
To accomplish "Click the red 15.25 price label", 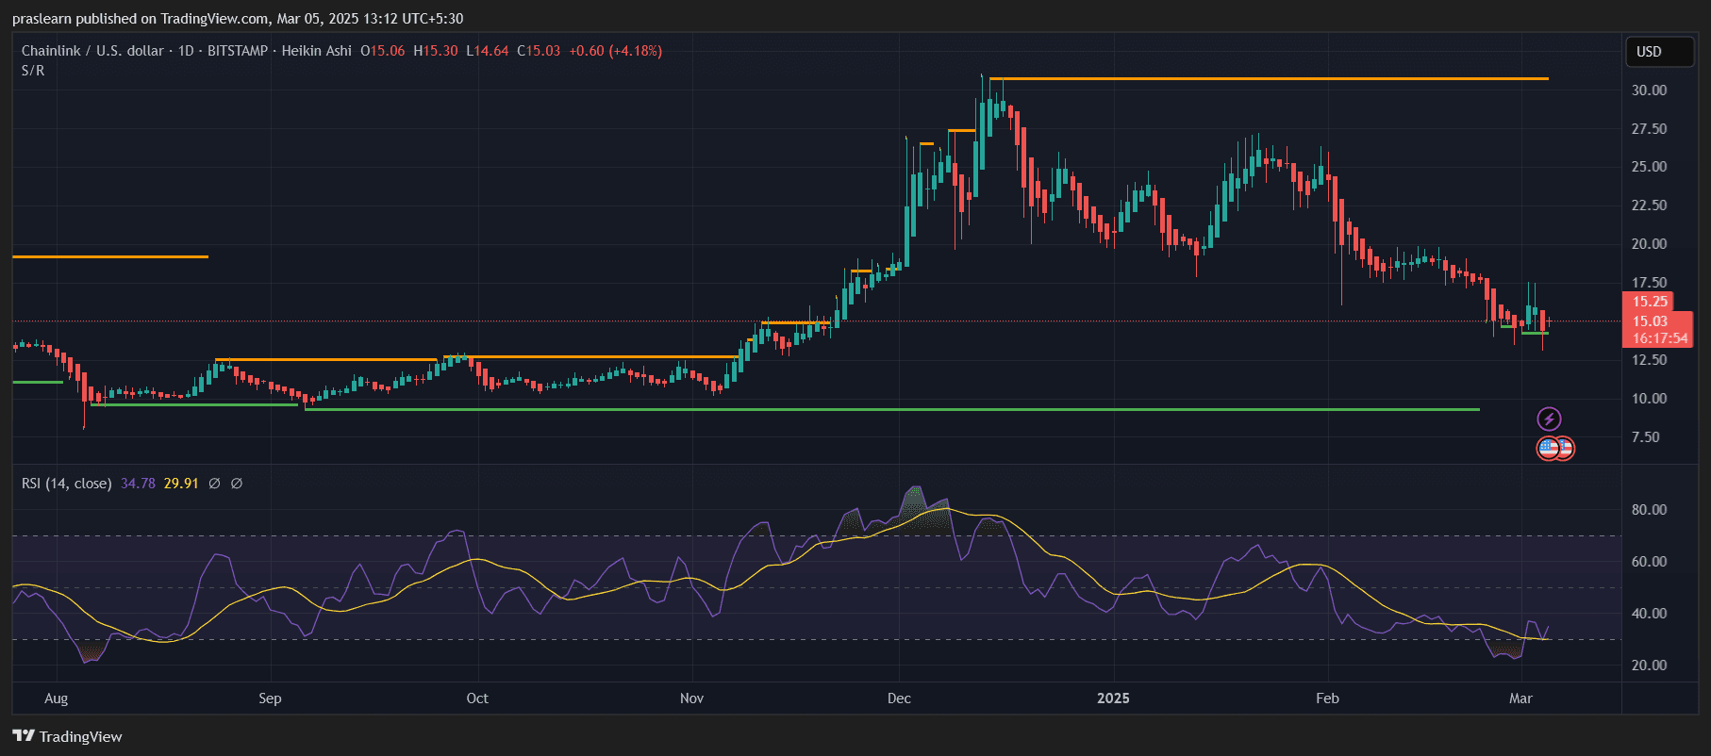I will (1649, 302).
